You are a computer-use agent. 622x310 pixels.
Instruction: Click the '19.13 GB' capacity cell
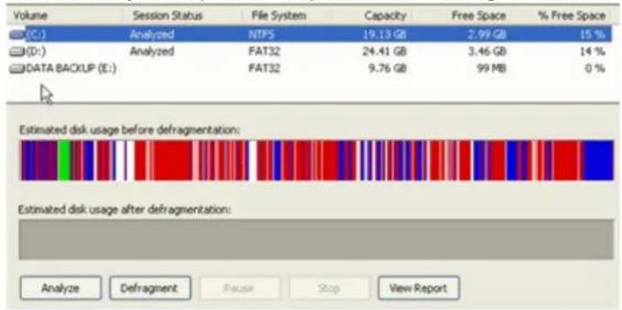click(385, 34)
